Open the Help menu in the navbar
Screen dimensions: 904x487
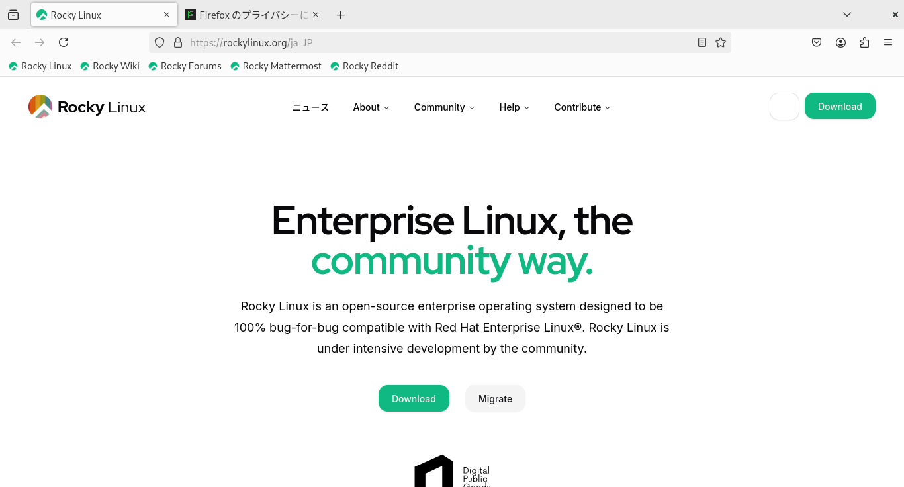(x=514, y=107)
